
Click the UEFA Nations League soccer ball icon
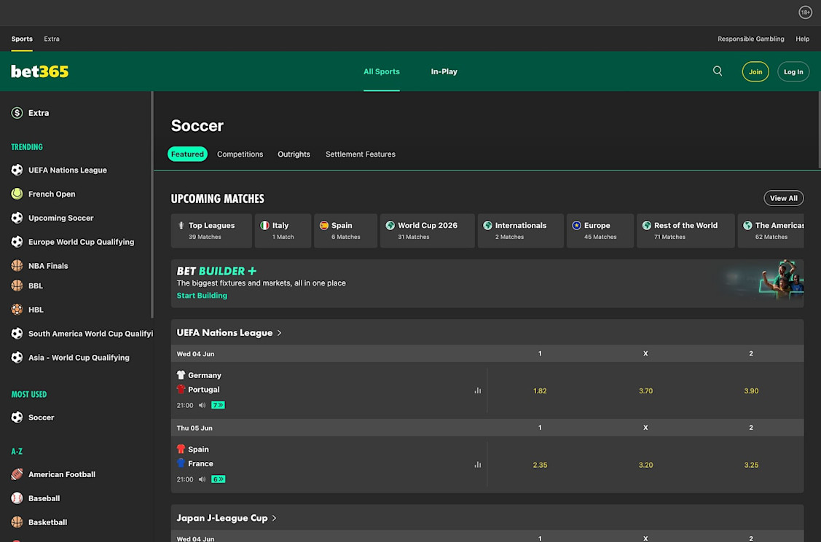coord(17,170)
